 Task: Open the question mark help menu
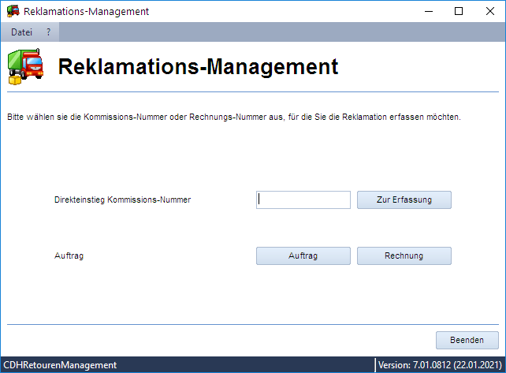click(48, 32)
